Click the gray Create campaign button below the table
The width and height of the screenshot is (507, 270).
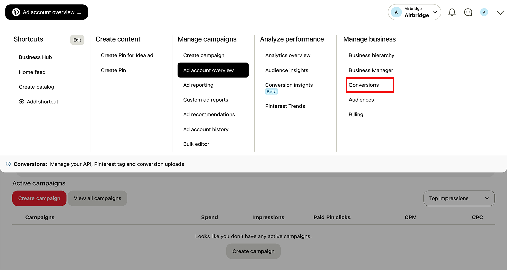[x=254, y=251]
